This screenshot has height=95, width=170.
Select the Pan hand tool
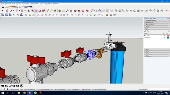tap(63, 11)
